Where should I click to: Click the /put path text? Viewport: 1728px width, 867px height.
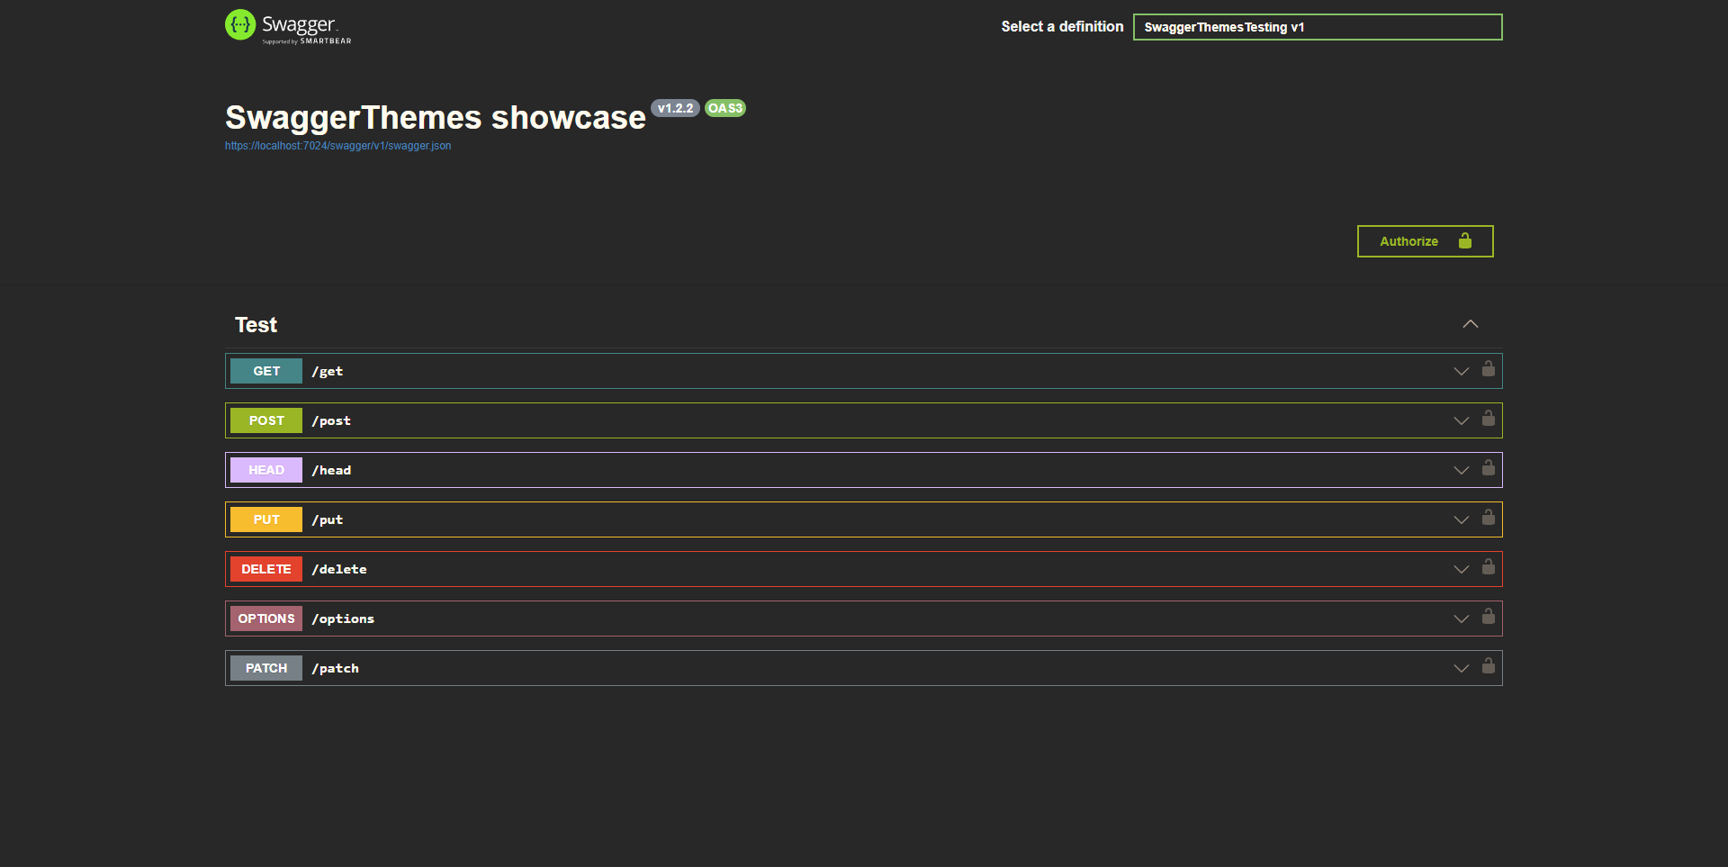click(328, 519)
